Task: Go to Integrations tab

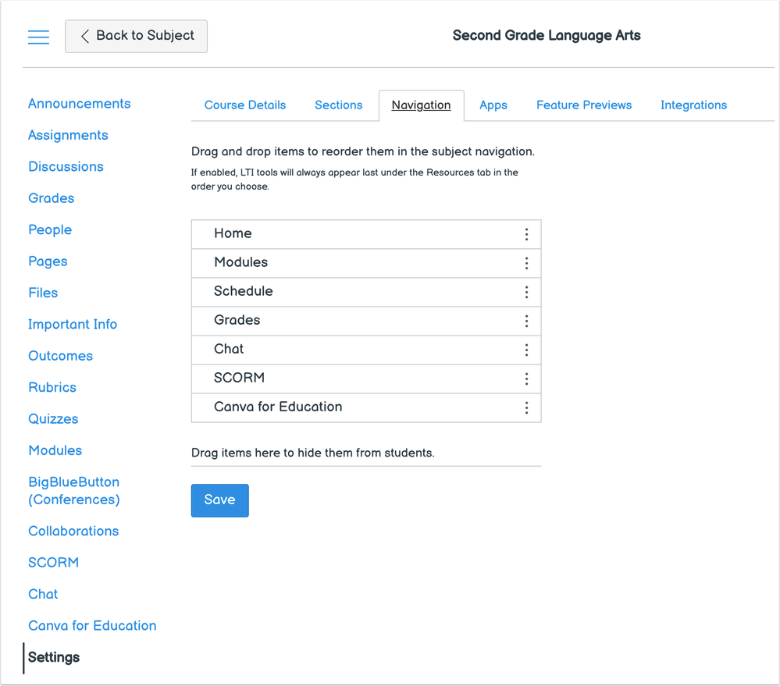Action: coord(694,105)
